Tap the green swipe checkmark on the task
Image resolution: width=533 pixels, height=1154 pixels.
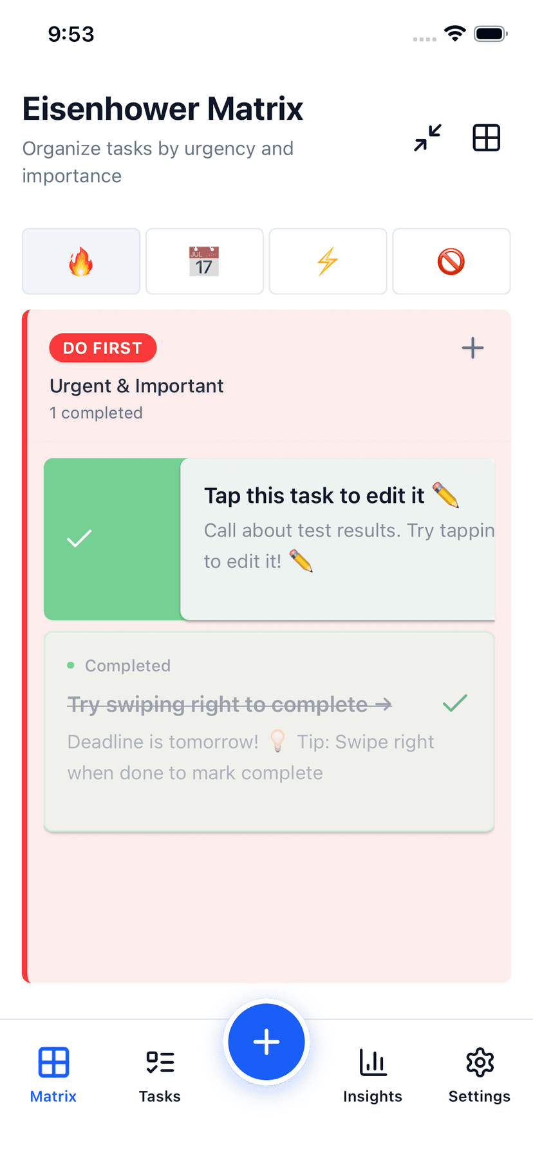79,539
